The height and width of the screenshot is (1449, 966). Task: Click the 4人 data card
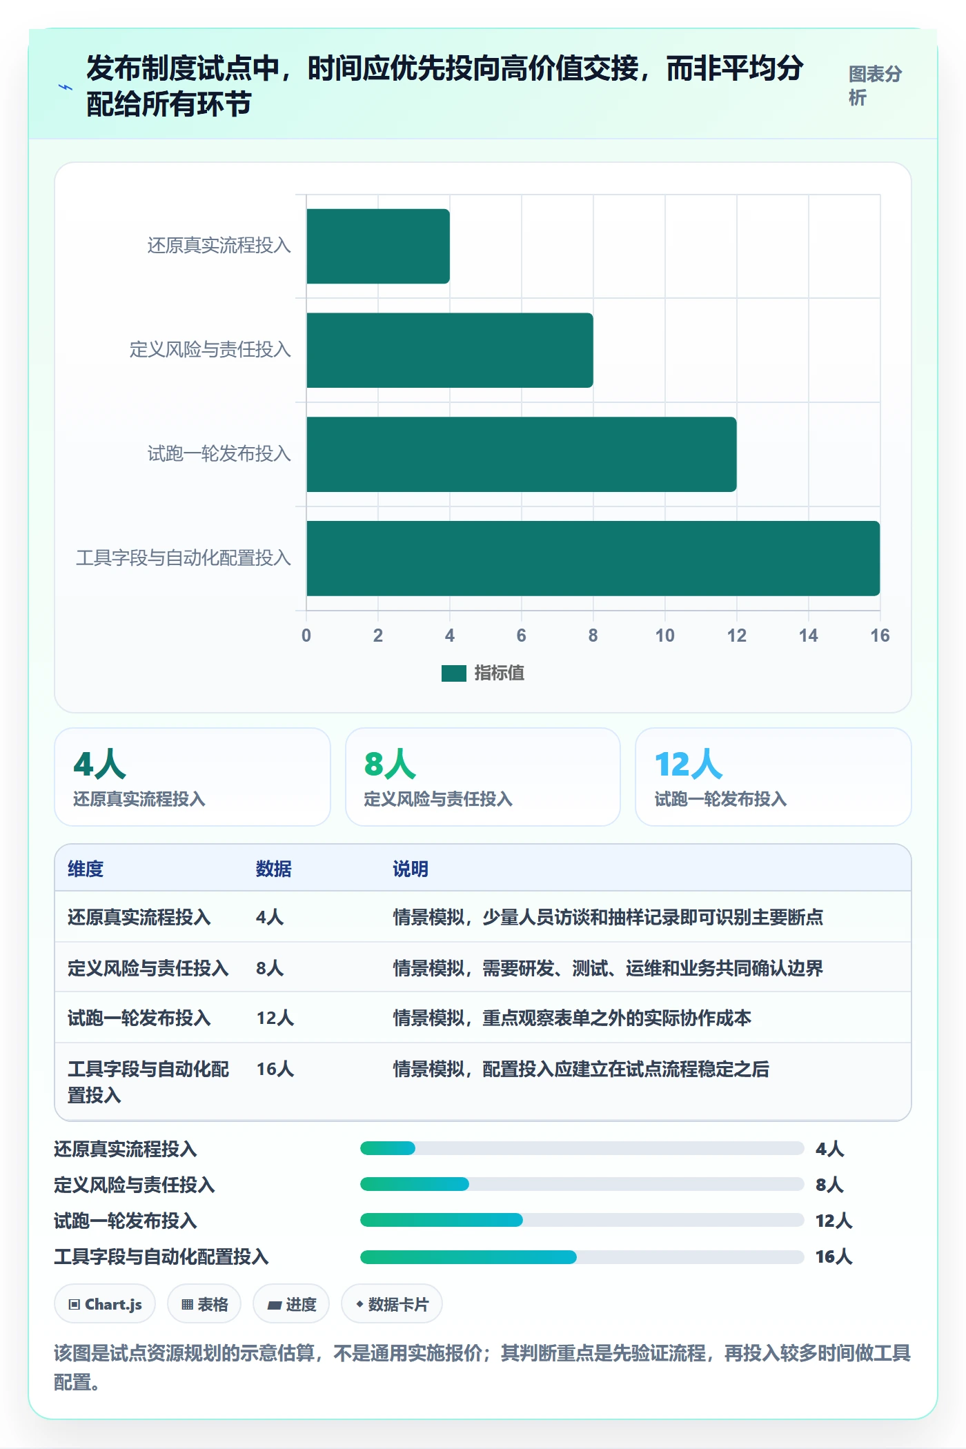[x=193, y=777]
